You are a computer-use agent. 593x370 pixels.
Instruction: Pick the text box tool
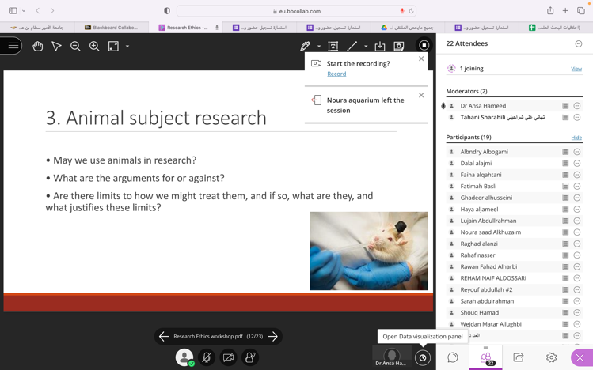click(x=333, y=47)
